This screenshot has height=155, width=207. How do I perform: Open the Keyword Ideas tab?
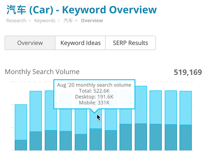pyautogui.click(x=80, y=43)
